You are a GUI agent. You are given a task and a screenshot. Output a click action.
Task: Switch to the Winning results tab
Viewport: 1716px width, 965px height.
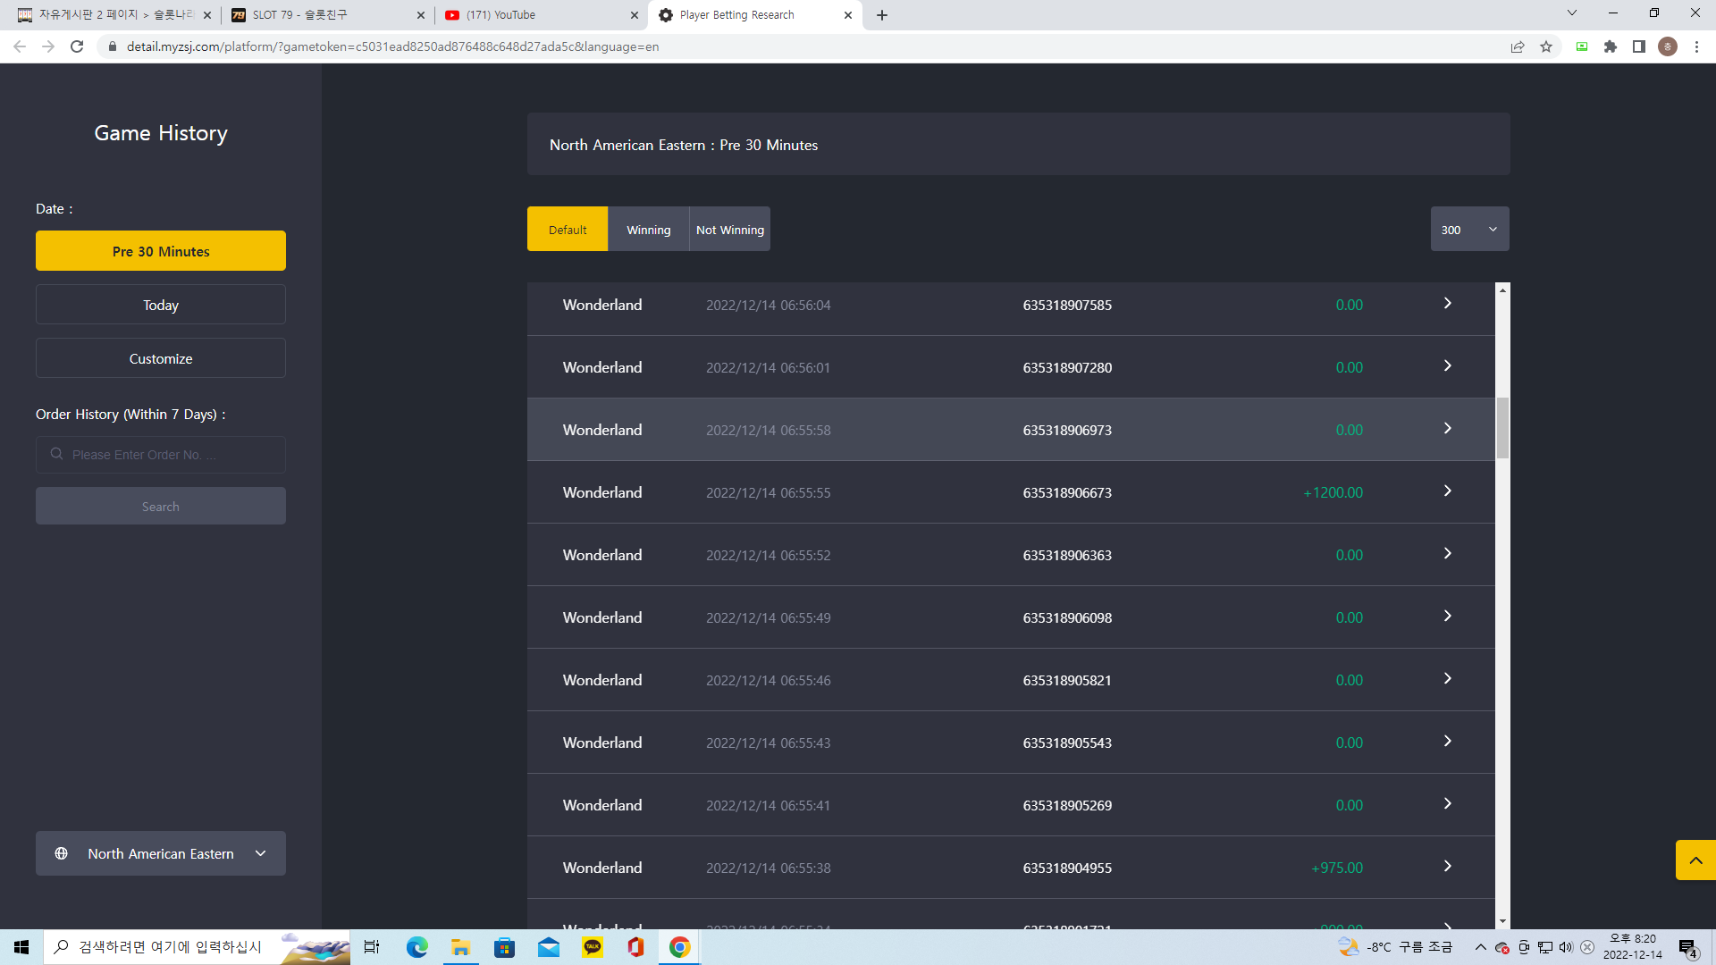pos(649,230)
